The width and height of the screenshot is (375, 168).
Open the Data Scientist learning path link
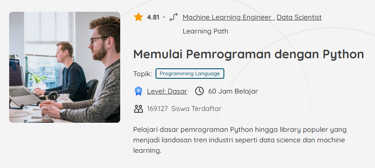tap(299, 17)
